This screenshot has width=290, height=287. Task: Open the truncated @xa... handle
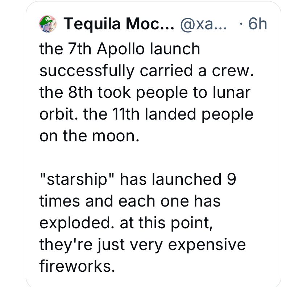coord(203,24)
